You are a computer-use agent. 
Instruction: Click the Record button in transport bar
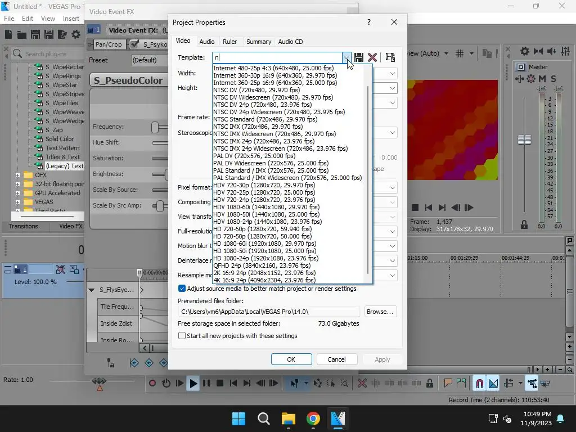pos(152,384)
